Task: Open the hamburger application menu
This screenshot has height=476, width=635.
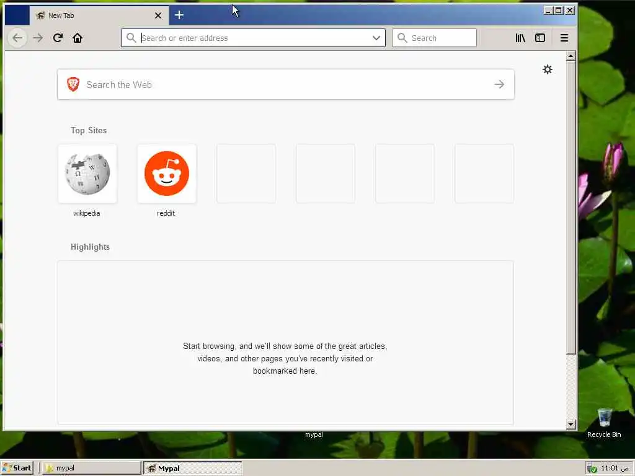Action: [564, 38]
